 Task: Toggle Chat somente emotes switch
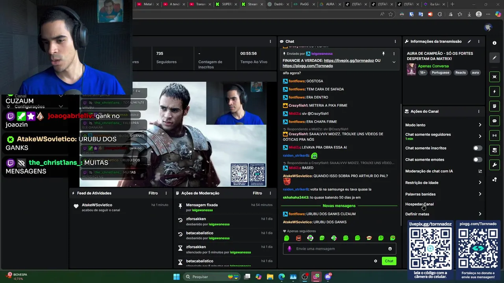tap(477, 160)
